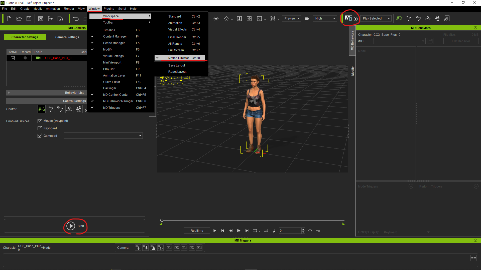This screenshot has height=270, width=481.
Task: Click the Undo arrow icon
Action: [76, 18]
